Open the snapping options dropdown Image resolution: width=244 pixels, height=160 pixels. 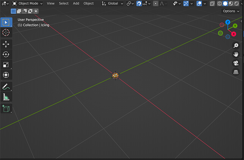[x=147, y=3]
